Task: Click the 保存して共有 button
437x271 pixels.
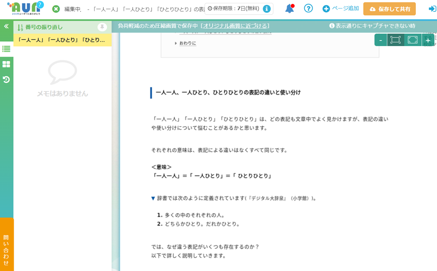Action: coord(389,9)
